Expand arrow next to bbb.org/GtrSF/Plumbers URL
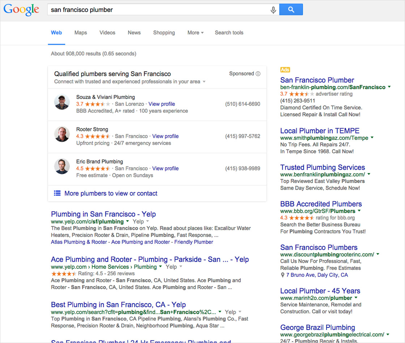The height and width of the screenshot is (343, 405). [359, 211]
